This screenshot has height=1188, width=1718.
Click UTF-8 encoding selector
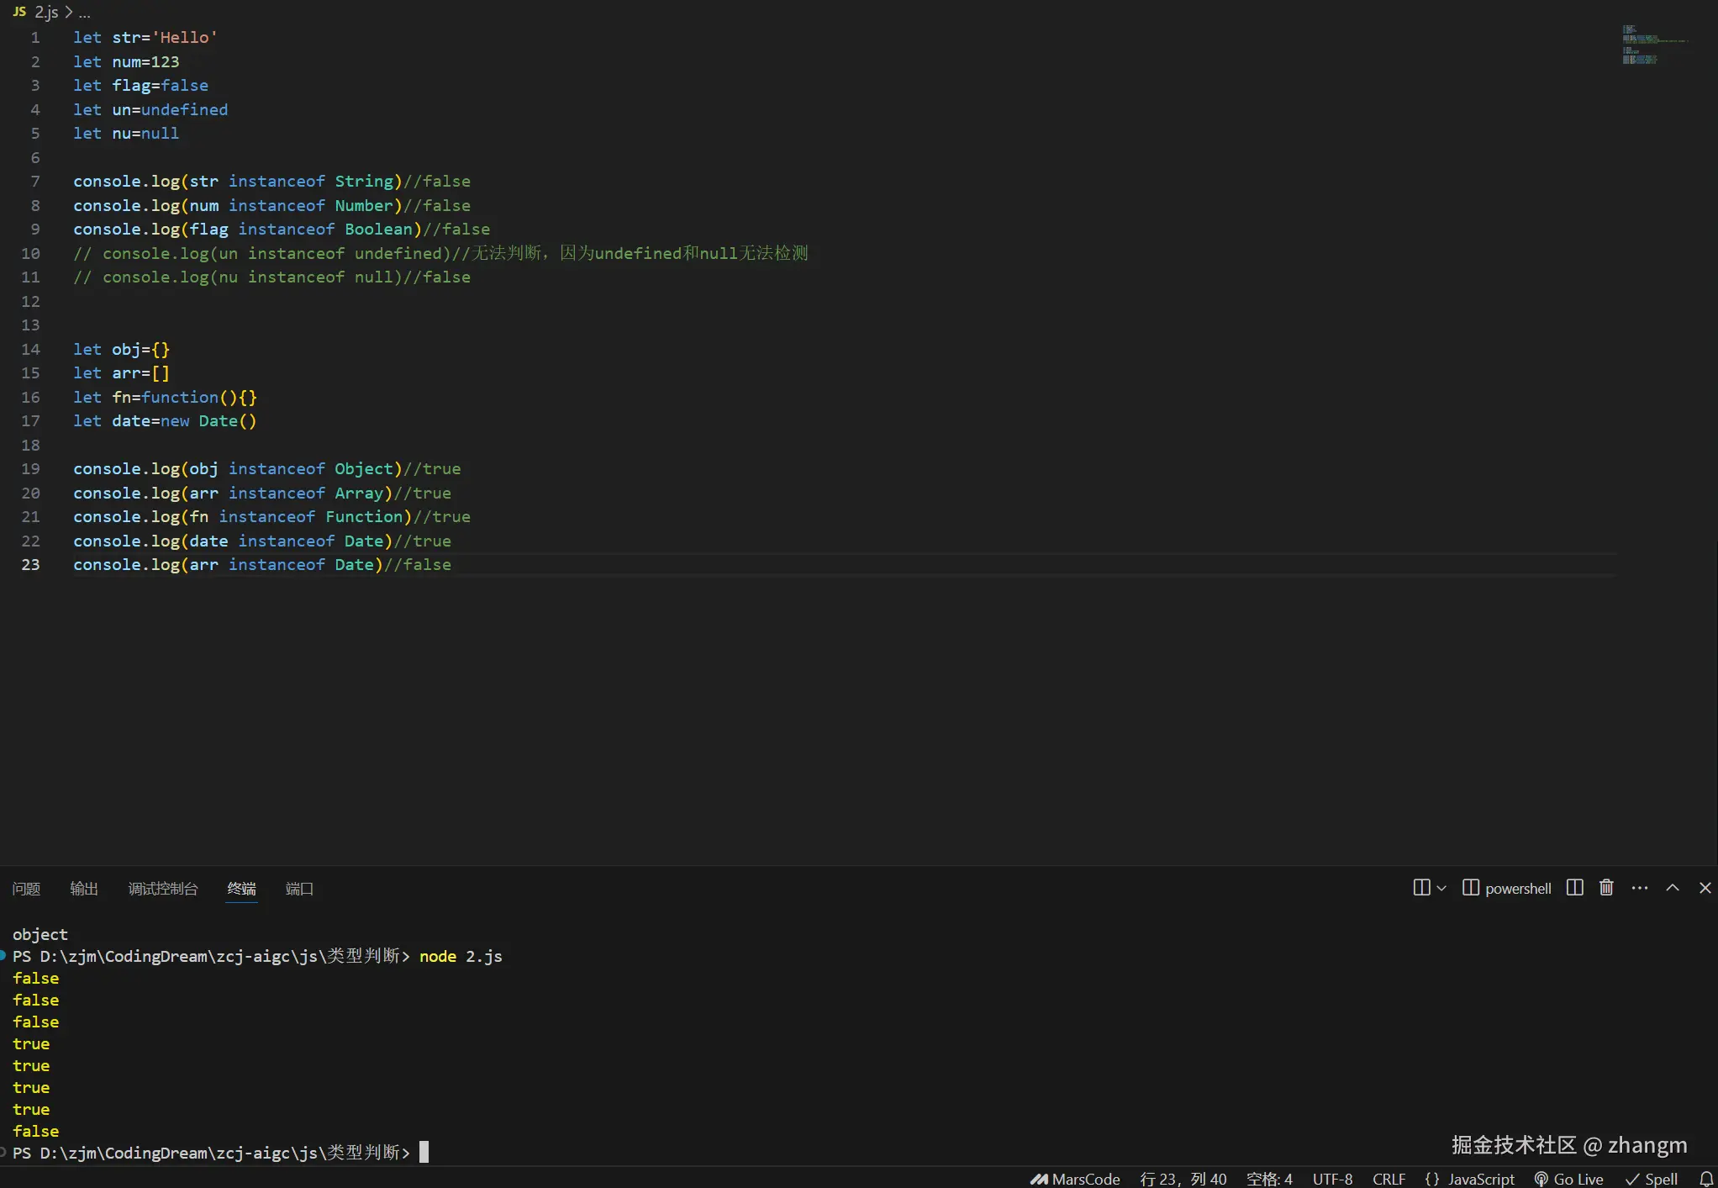(x=1332, y=1179)
